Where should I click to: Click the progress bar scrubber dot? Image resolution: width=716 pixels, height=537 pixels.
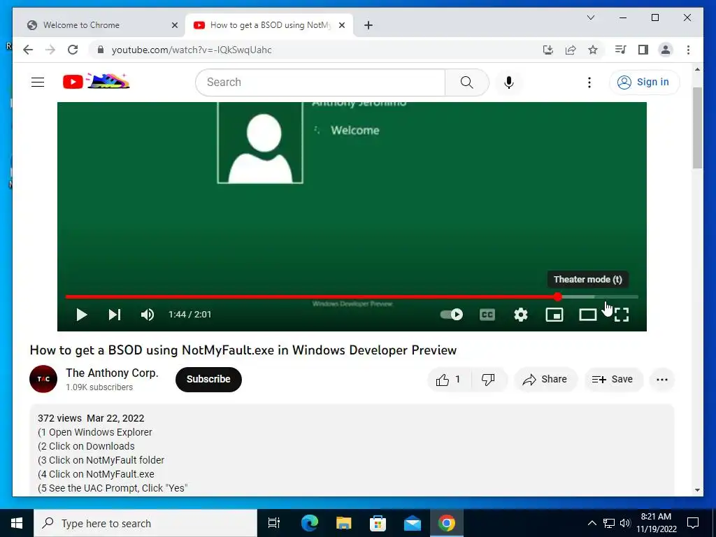[557, 296]
